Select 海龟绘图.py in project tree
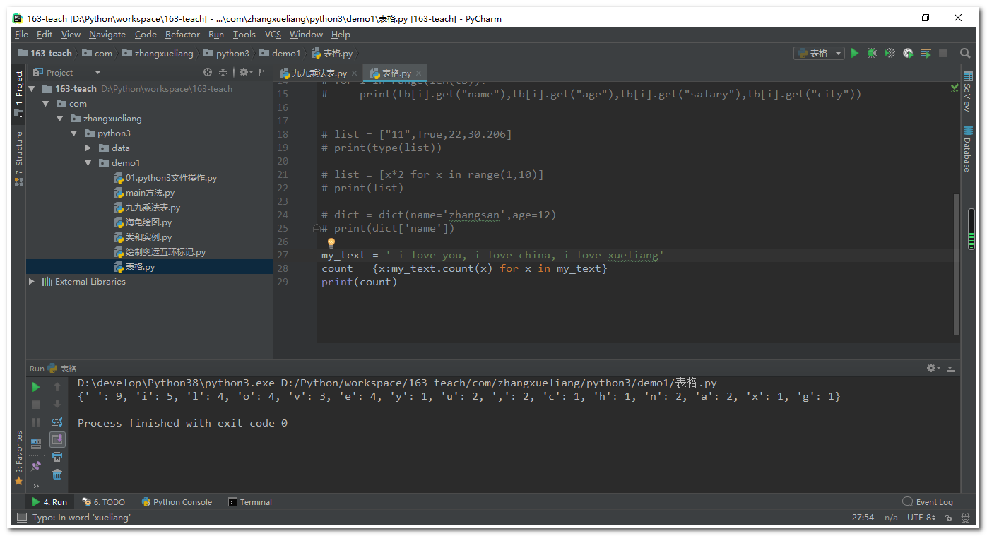 [148, 222]
